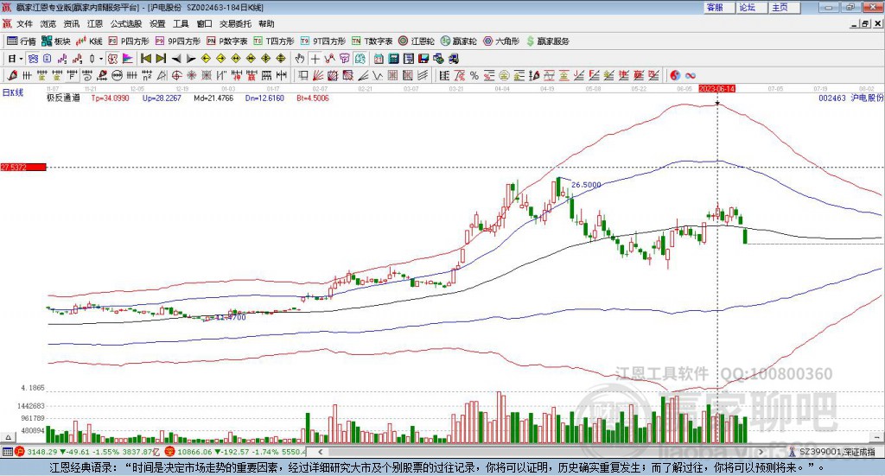Image resolution: width=885 pixels, height=476 pixels.
Task: Open the 帮助 menu
Action: point(266,23)
